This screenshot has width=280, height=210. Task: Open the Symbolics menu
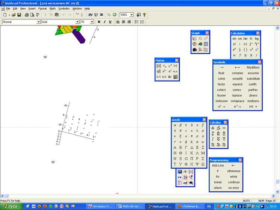(64, 9)
